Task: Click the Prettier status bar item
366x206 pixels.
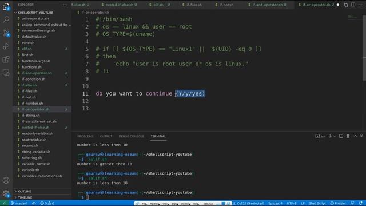Action: coord(338,203)
